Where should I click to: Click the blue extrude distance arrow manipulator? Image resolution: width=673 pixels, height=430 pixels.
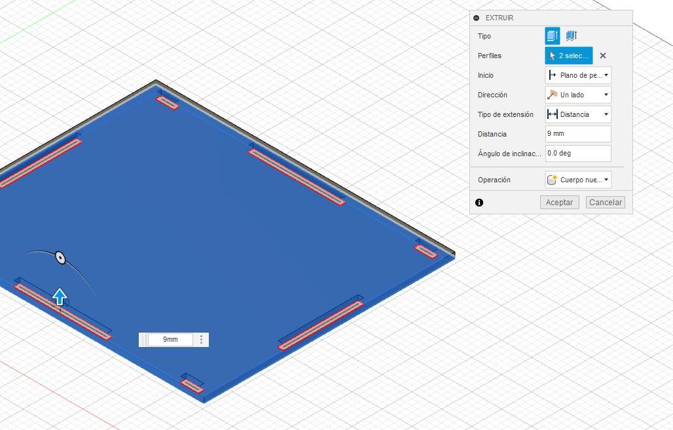pyautogui.click(x=60, y=297)
